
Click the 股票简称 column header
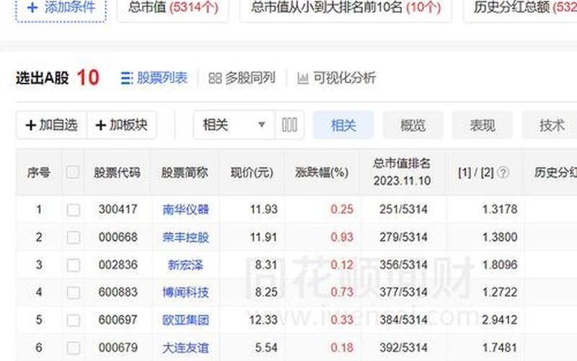[185, 173]
